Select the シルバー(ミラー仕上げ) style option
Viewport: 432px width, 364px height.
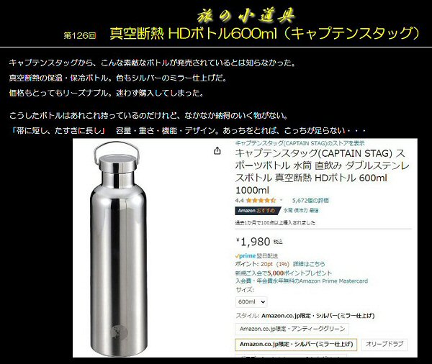[296, 345]
